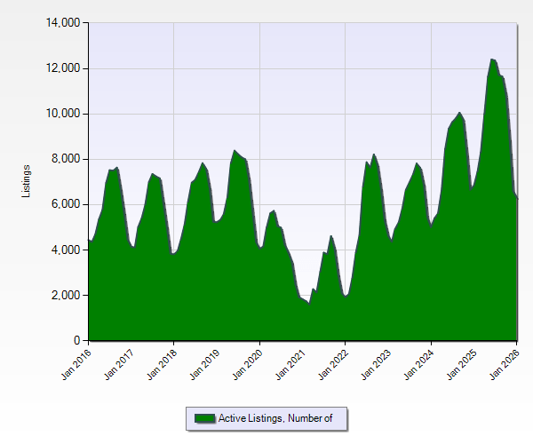
Task: Select the Jan 2017 x-axis label
Action: tap(118, 364)
